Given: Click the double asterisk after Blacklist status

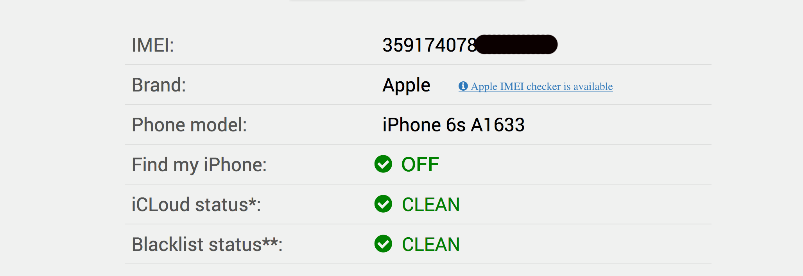Looking at the screenshot, I should [270, 242].
